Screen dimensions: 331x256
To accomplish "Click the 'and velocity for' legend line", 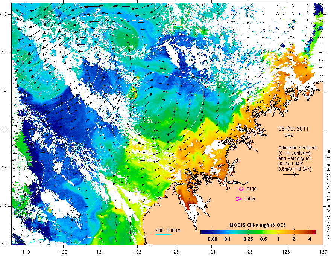I will (x=295, y=158).
